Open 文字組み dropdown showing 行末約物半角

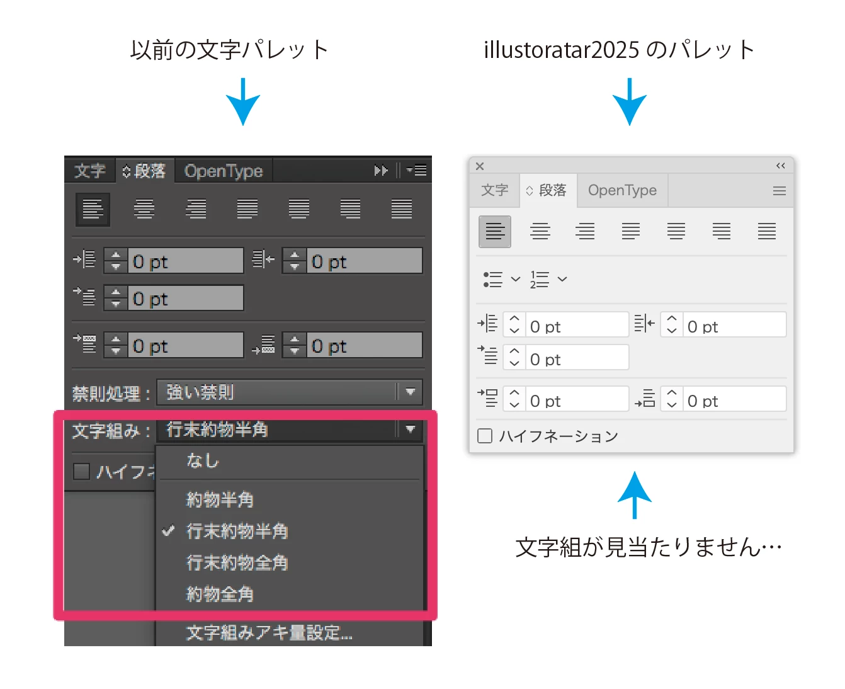coord(290,430)
